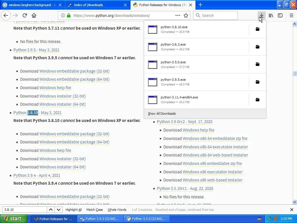This screenshot has width=297, height=223.
Task: Show site information via info icon
Action: pos(63,15)
